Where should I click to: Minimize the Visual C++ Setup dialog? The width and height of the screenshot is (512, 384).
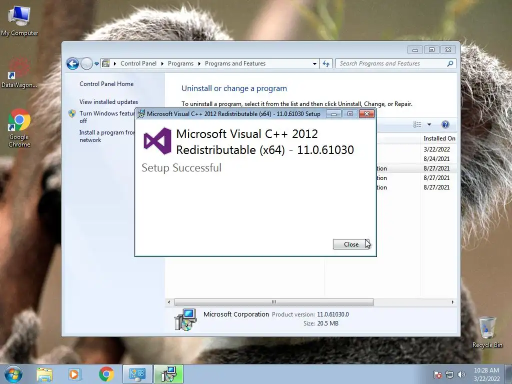pos(333,114)
